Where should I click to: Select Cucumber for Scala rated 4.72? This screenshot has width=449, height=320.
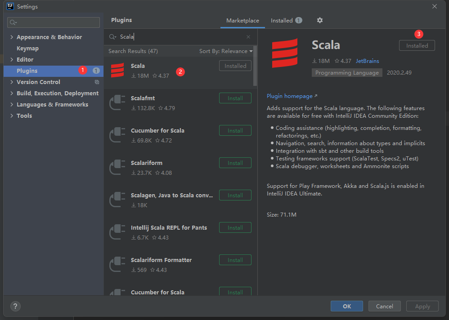(x=157, y=130)
